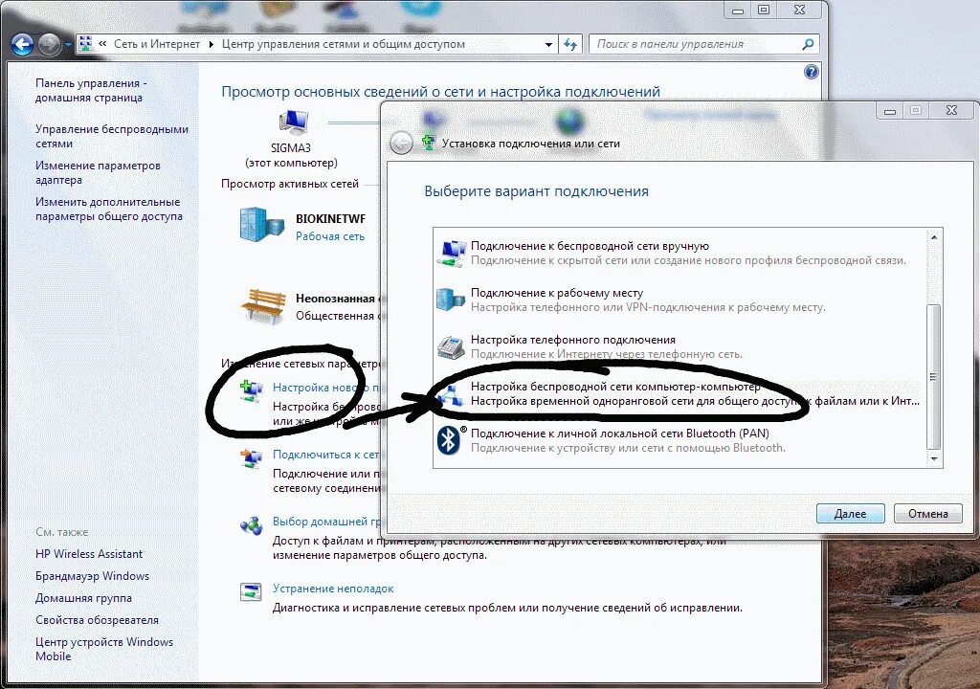Select Подключение к личной локальной сети Bluetooth option
Image resolution: width=980 pixels, height=689 pixels.
point(680,441)
